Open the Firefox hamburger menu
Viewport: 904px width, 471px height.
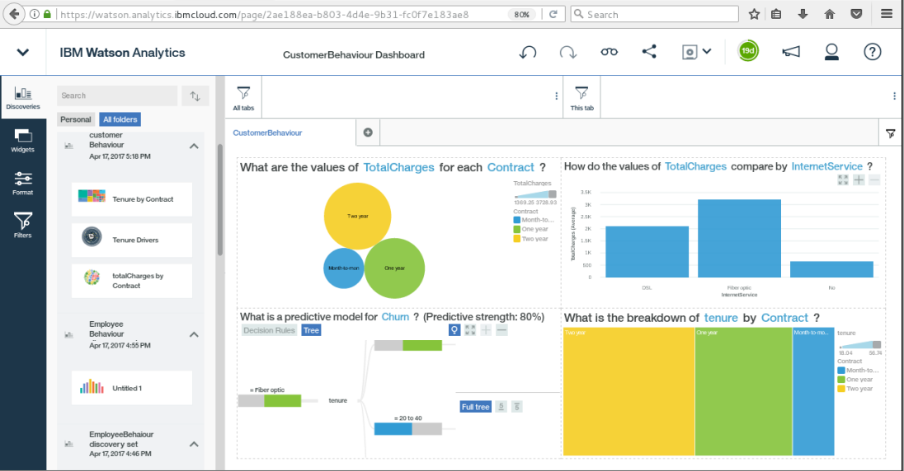pos(887,14)
